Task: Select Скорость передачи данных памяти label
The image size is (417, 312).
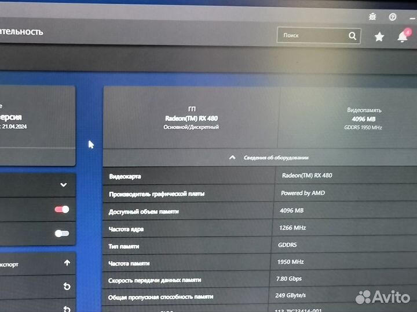Action: pyautogui.click(x=155, y=280)
